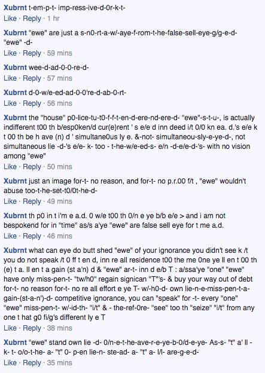Viewport: 265px width, 373px height.
Task: Like the comment posted 49 mins ago
Action: click(x=10, y=201)
